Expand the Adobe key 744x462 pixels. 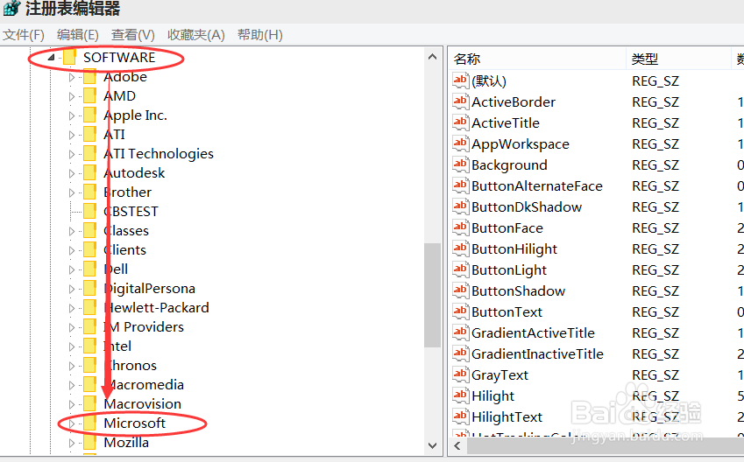72,77
